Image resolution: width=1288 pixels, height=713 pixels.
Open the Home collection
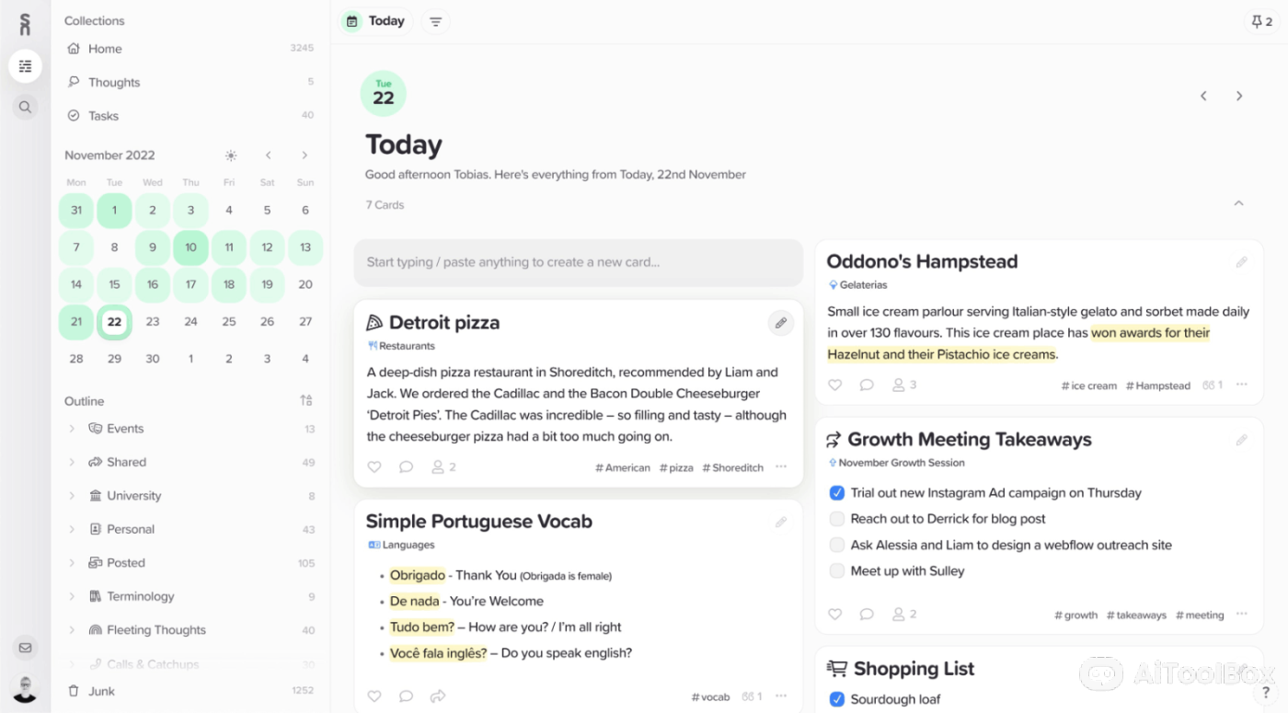190,49
